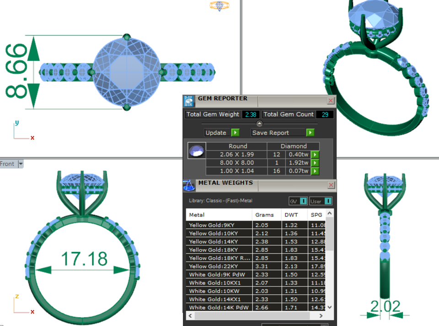The width and height of the screenshot is (439, 326).
Task: Click the horizontal scrollbar thumb in metal list
Action: pyautogui.click(x=252, y=316)
